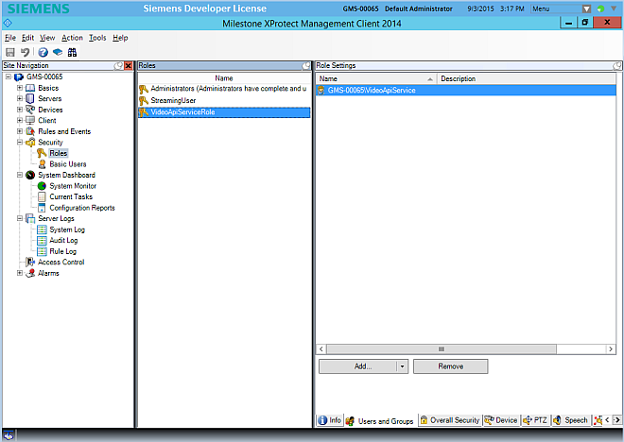
Task: Click the Remove button
Action: click(x=450, y=365)
